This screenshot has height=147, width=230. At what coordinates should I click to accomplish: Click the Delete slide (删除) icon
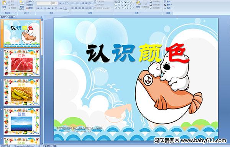(30, 8)
